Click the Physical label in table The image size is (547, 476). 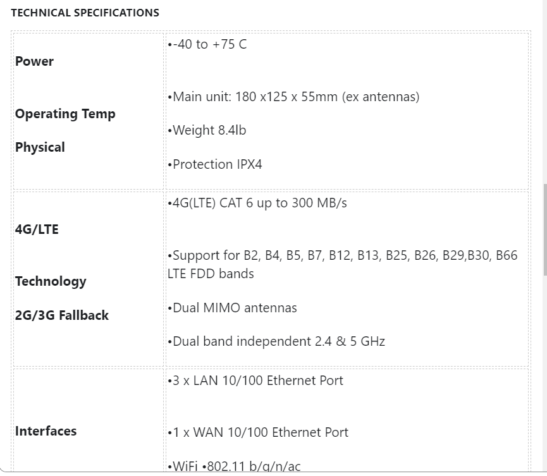click(x=40, y=147)
